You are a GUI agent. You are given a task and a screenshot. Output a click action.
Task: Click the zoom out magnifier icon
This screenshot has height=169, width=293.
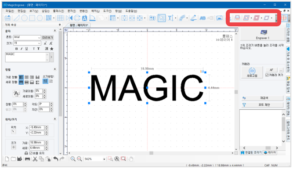[x=79, y=159]
